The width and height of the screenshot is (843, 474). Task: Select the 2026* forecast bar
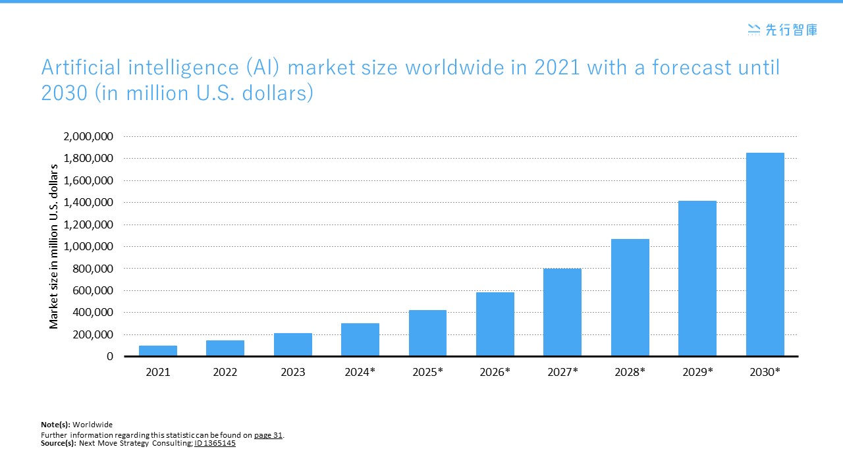click(x=495, y=325)
